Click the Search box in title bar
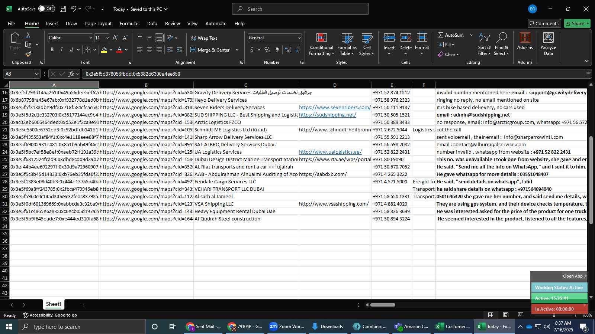 pos(300,9)
